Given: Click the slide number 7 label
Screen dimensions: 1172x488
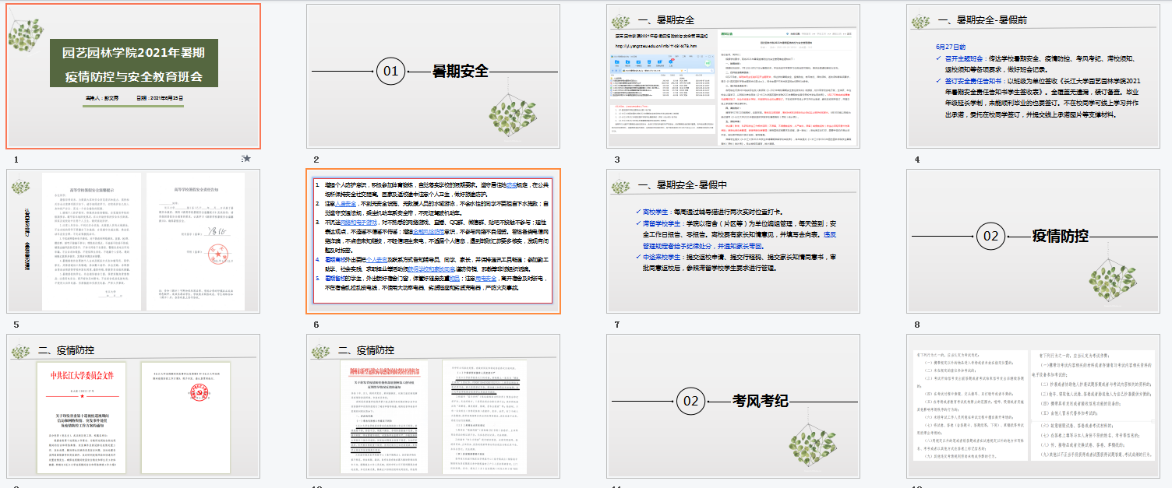Looking at the screenshot, I should [x=616, y=325].
